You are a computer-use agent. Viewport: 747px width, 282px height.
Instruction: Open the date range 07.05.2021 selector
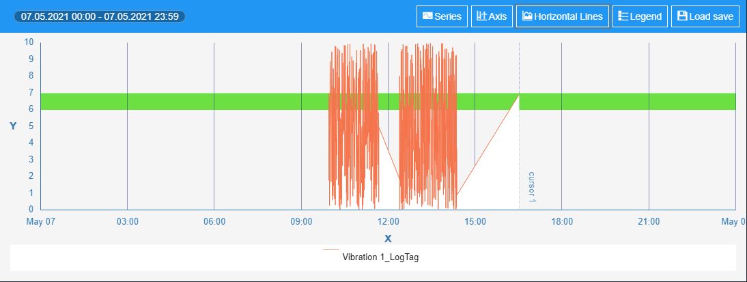[x=100, y=16]
